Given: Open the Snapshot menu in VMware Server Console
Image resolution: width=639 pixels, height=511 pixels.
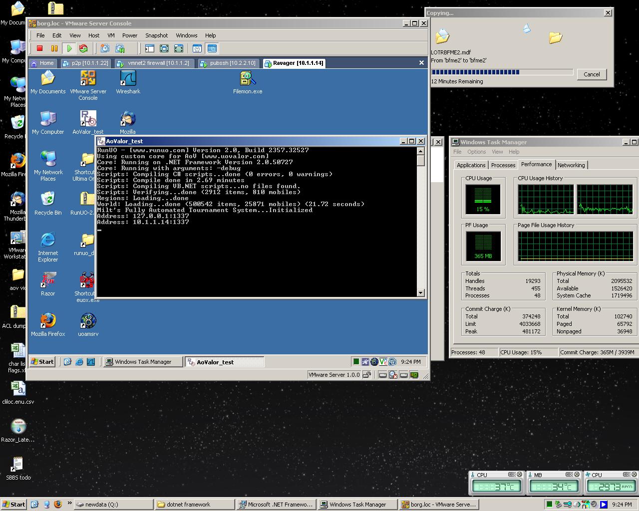Looking at the screenshot, I should click(x=156, y=35).
